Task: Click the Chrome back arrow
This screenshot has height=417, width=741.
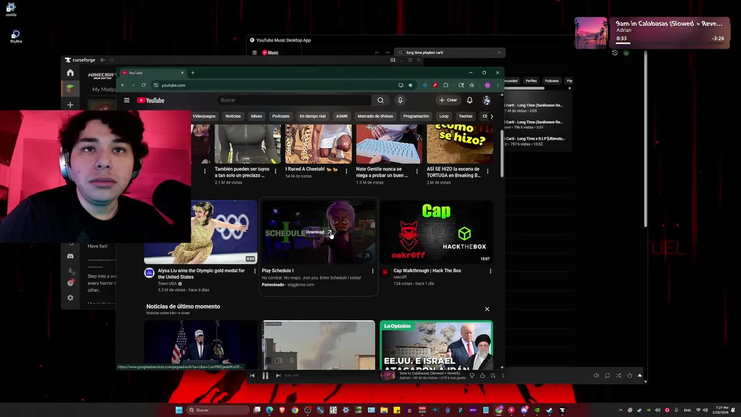Action: [x=123, y=85]
